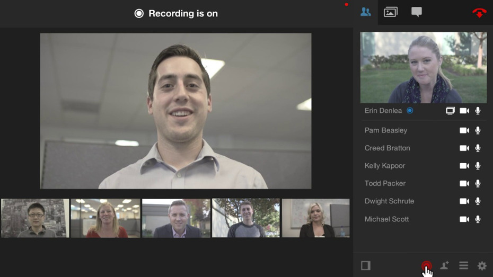The height and width of the screenshot is (277, 493).
Task: Click Erin Denlea's blue active indicator
Action: click(x=410, y=111)
